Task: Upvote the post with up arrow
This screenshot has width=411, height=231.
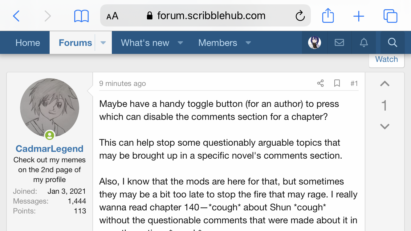Action: (385, 84)
